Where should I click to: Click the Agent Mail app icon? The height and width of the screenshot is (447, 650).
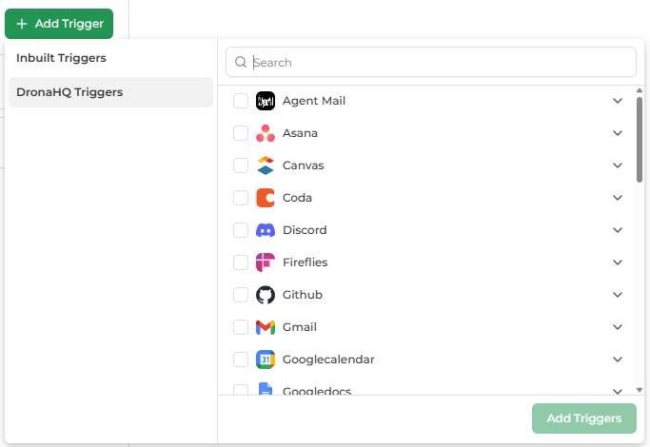coord(266,101)
